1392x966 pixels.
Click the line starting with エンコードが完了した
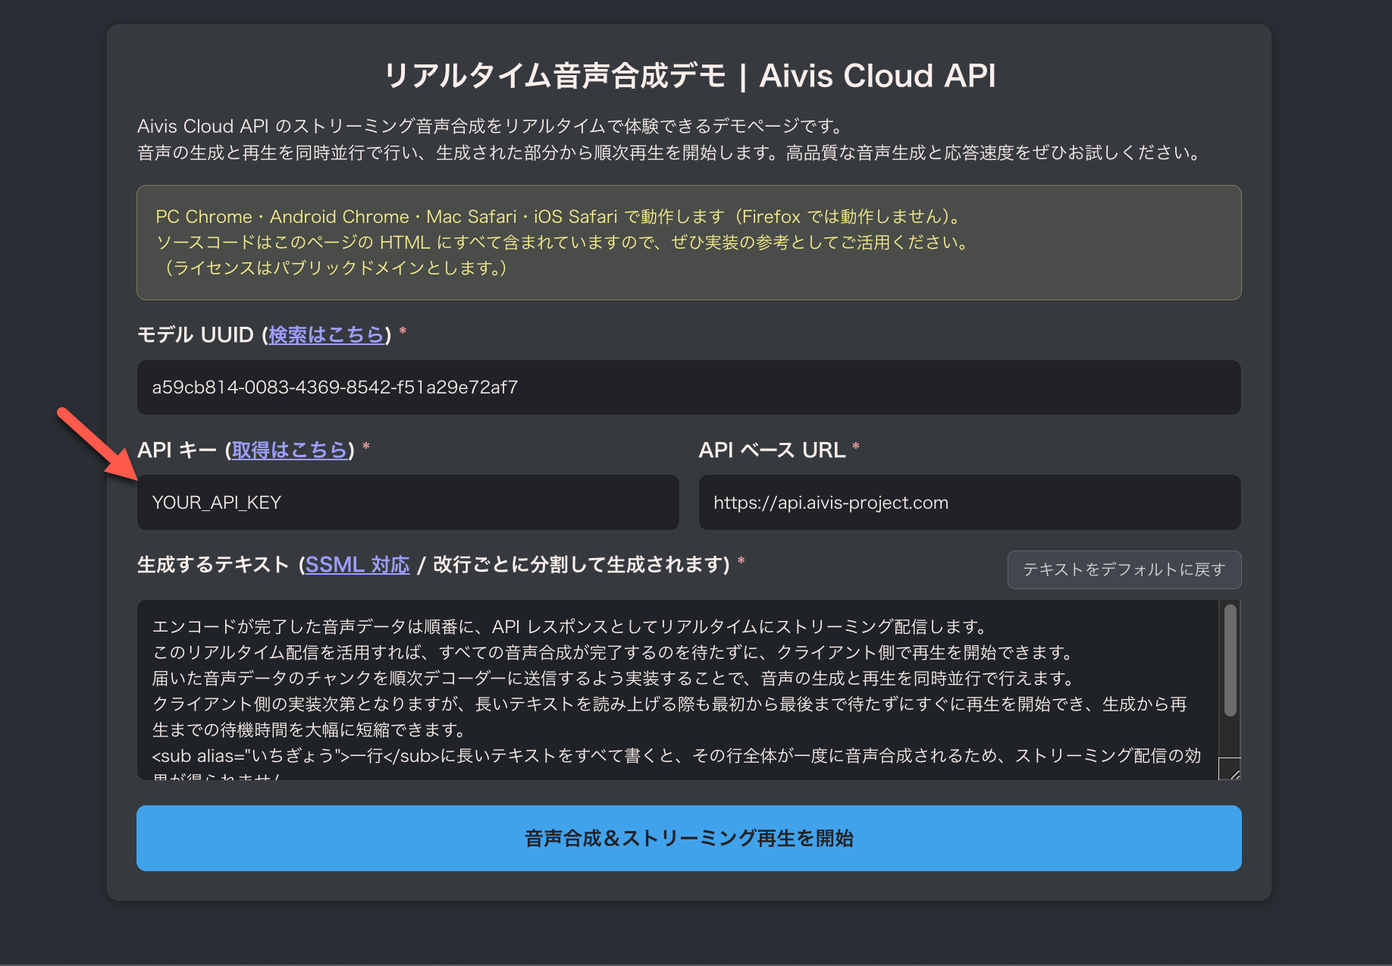pyautogui.click(x=569, y=626)
